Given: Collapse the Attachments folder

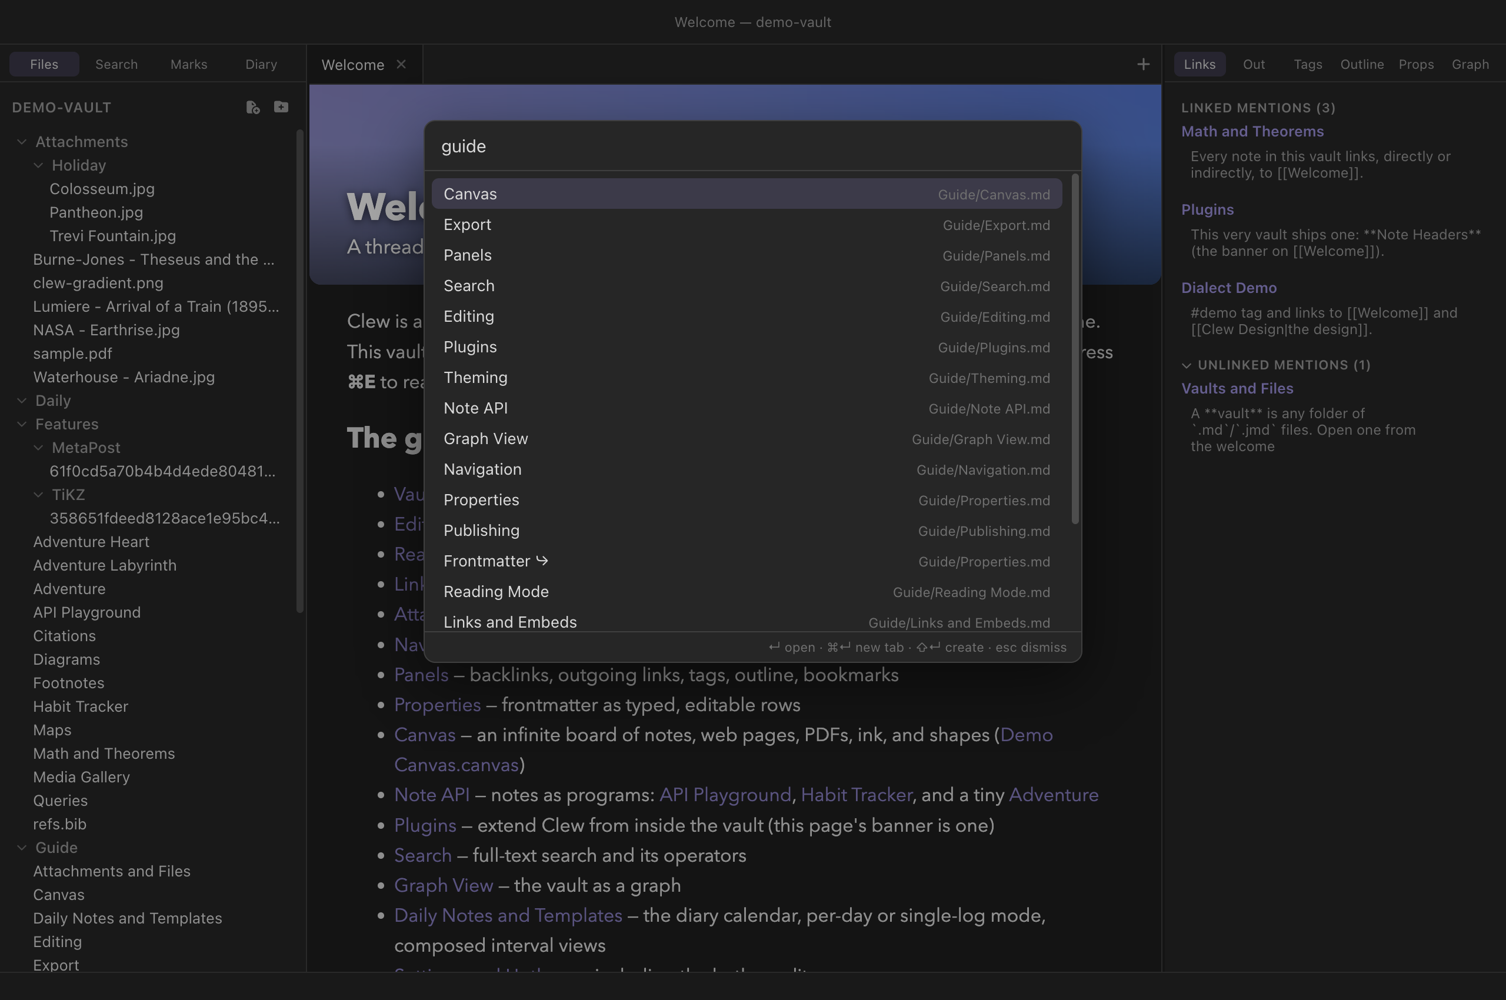Looking at the screenshot, I should tap(22, 142).
